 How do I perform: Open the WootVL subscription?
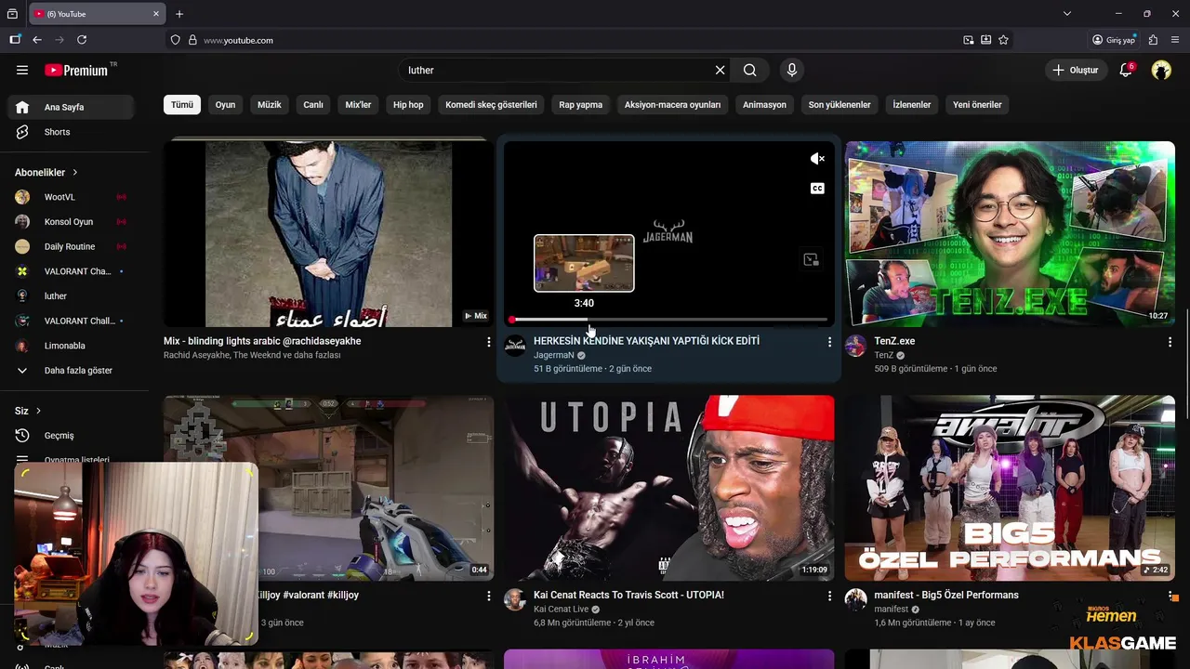(x=71, y=197)
